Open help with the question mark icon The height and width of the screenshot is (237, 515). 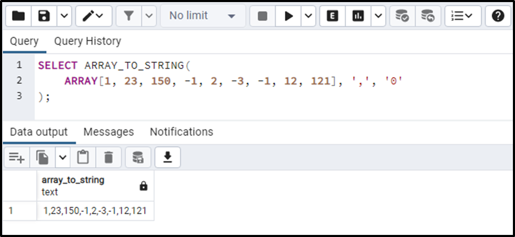[498, 16]
